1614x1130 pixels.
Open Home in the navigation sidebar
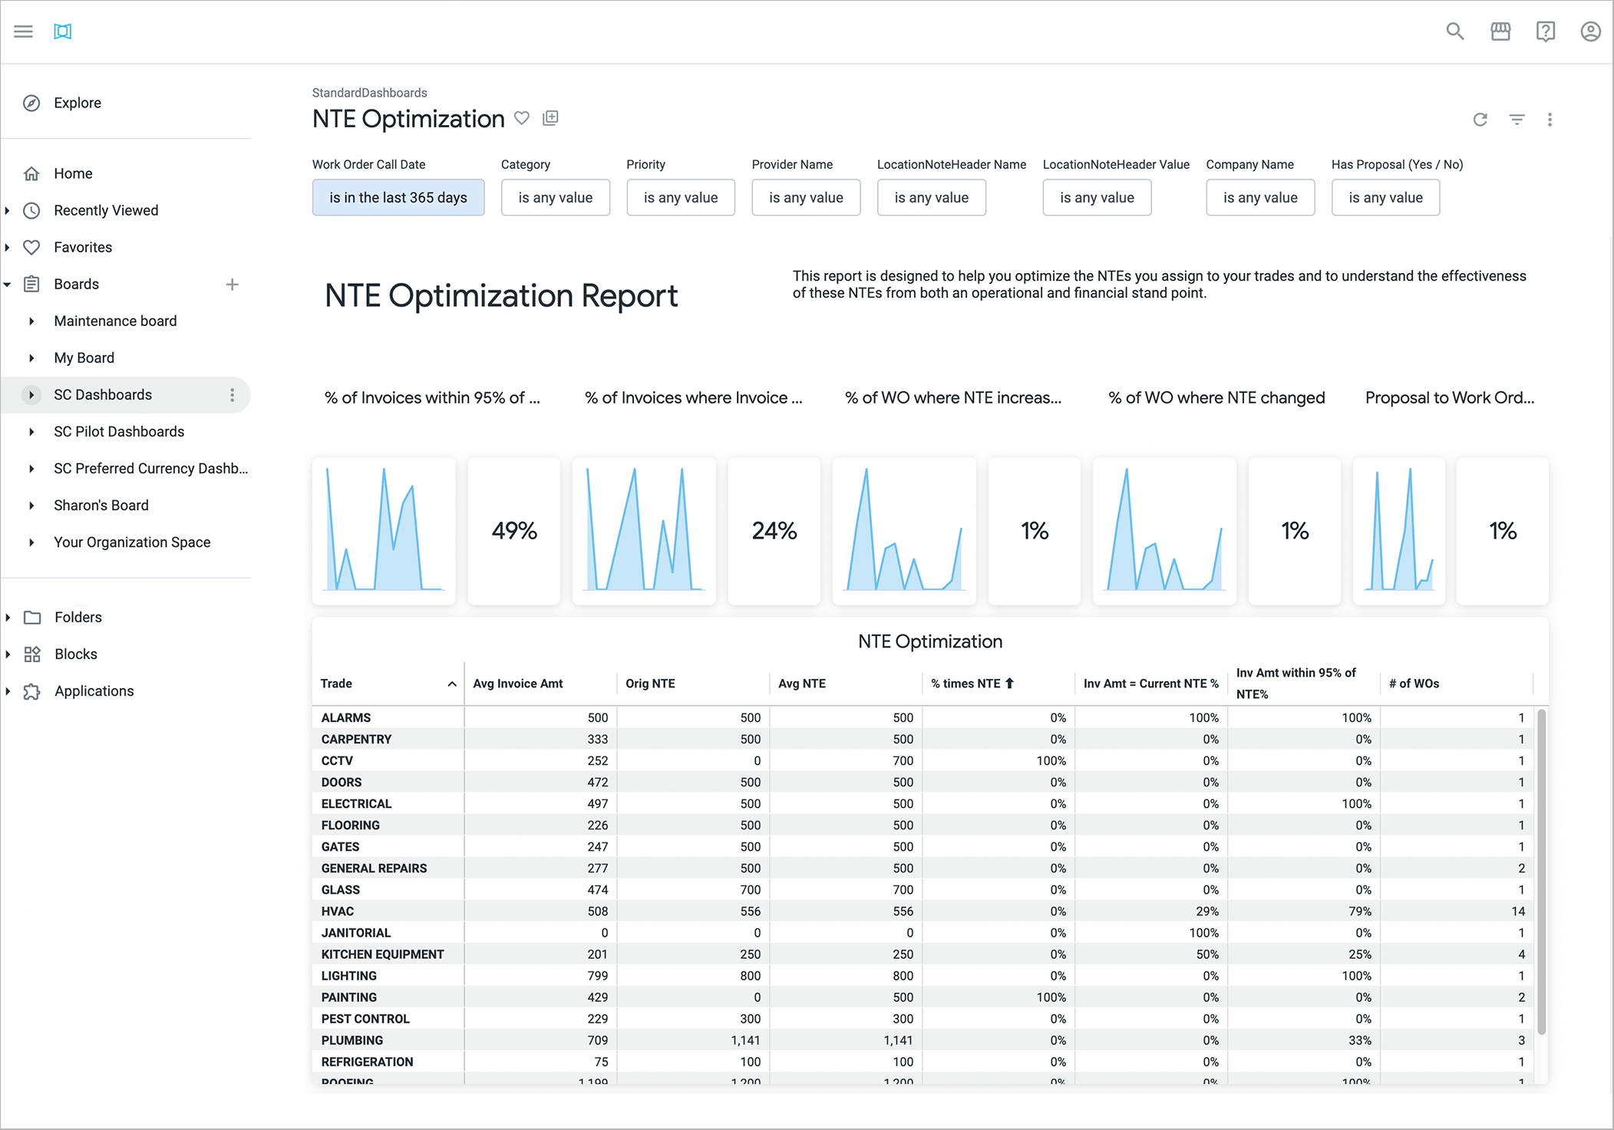(x=73, y=173)
